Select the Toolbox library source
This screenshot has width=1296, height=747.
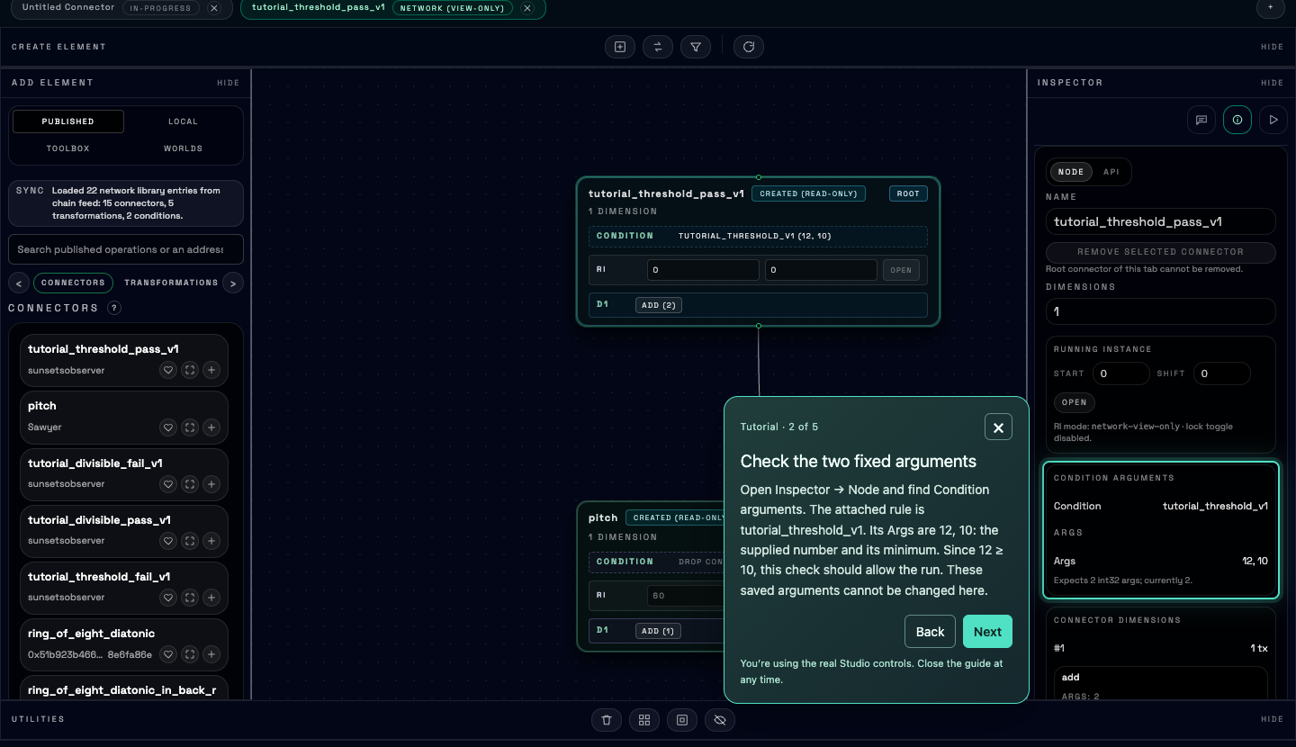[68, 148]
